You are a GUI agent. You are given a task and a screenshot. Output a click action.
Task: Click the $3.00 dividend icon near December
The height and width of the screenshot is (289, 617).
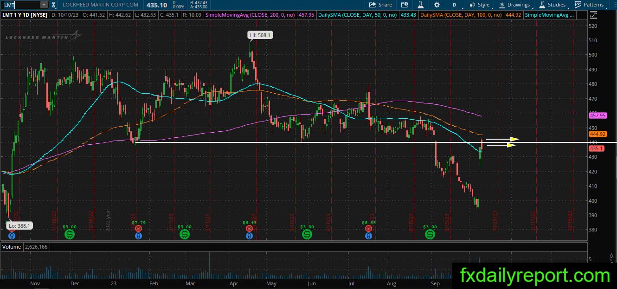tap(70, 235)
